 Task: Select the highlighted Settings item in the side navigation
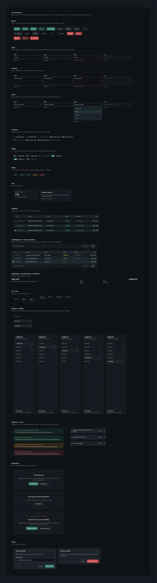coord(116,361)
